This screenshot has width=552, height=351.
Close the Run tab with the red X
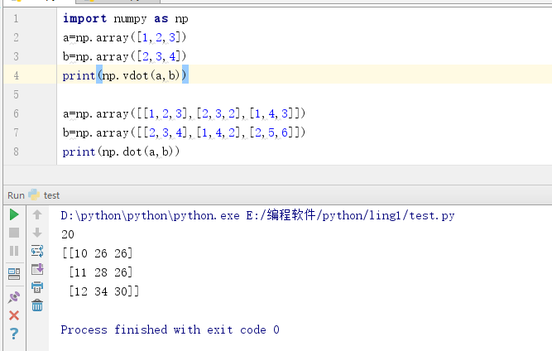point(14,315)
